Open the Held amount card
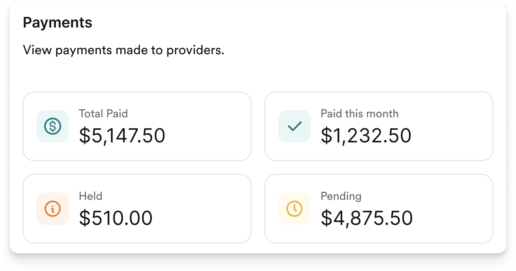This screenshot has width=516, height=271. coord(137,209)
